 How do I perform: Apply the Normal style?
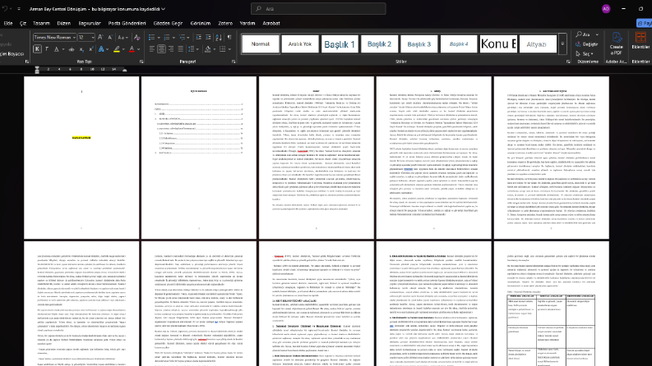pos(261,44)
